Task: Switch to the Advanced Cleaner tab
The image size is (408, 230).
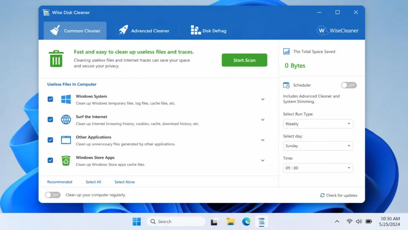Action: coord(144,31)
